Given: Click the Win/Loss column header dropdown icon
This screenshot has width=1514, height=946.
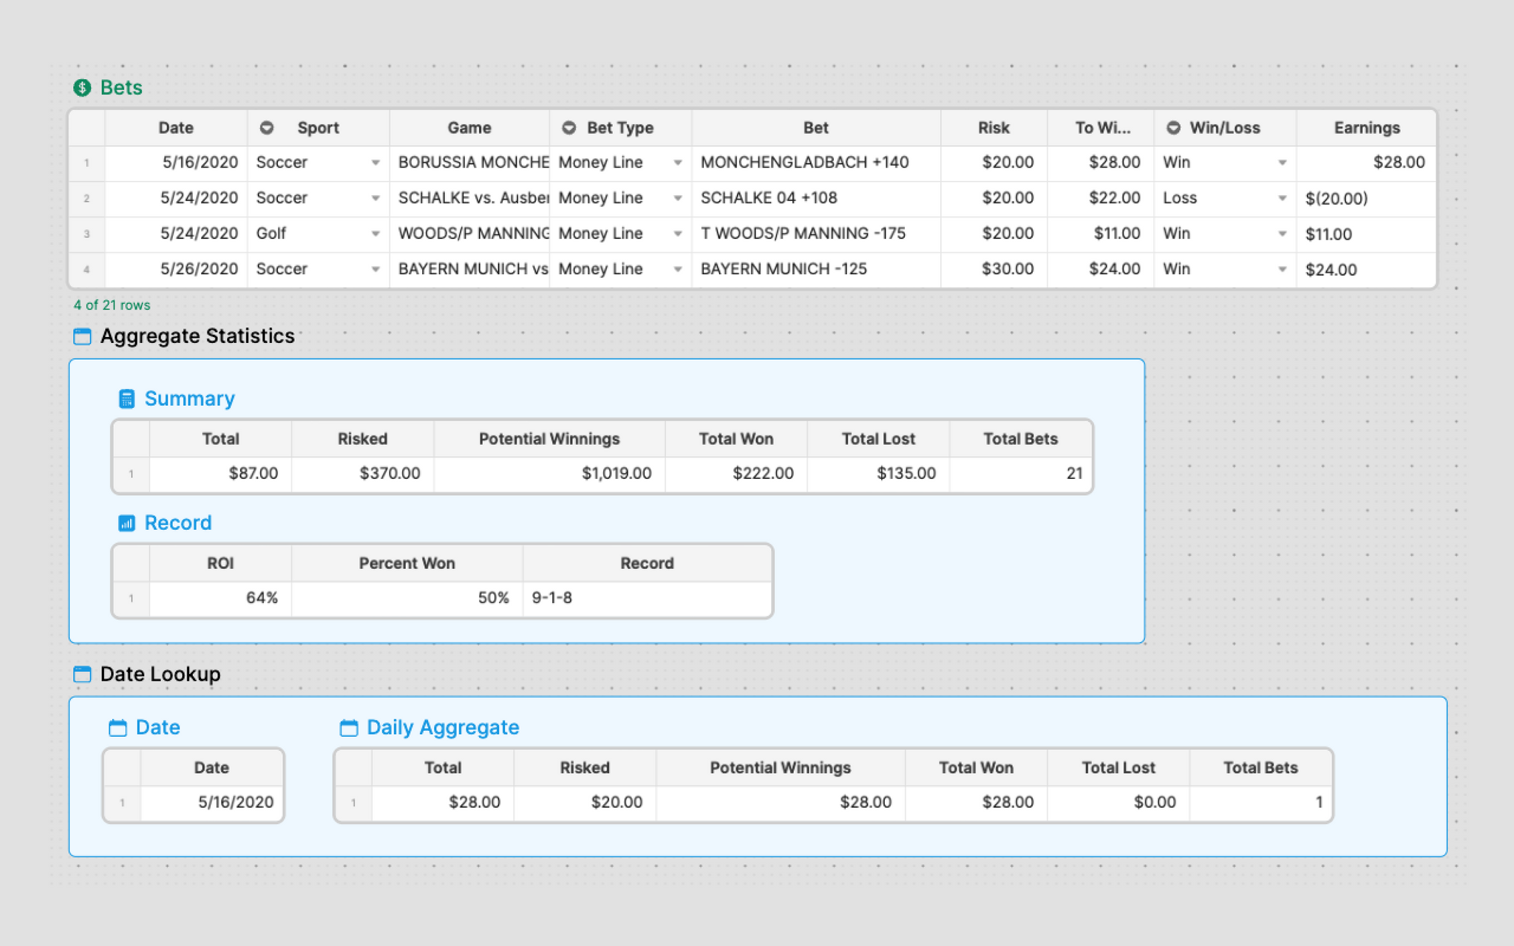Looking at the screenshot, I should coord(1173,128).
